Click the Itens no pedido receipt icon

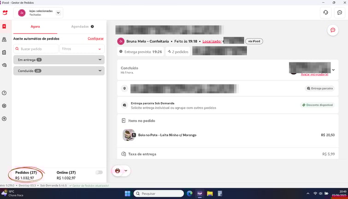click(x=124, y=121)
